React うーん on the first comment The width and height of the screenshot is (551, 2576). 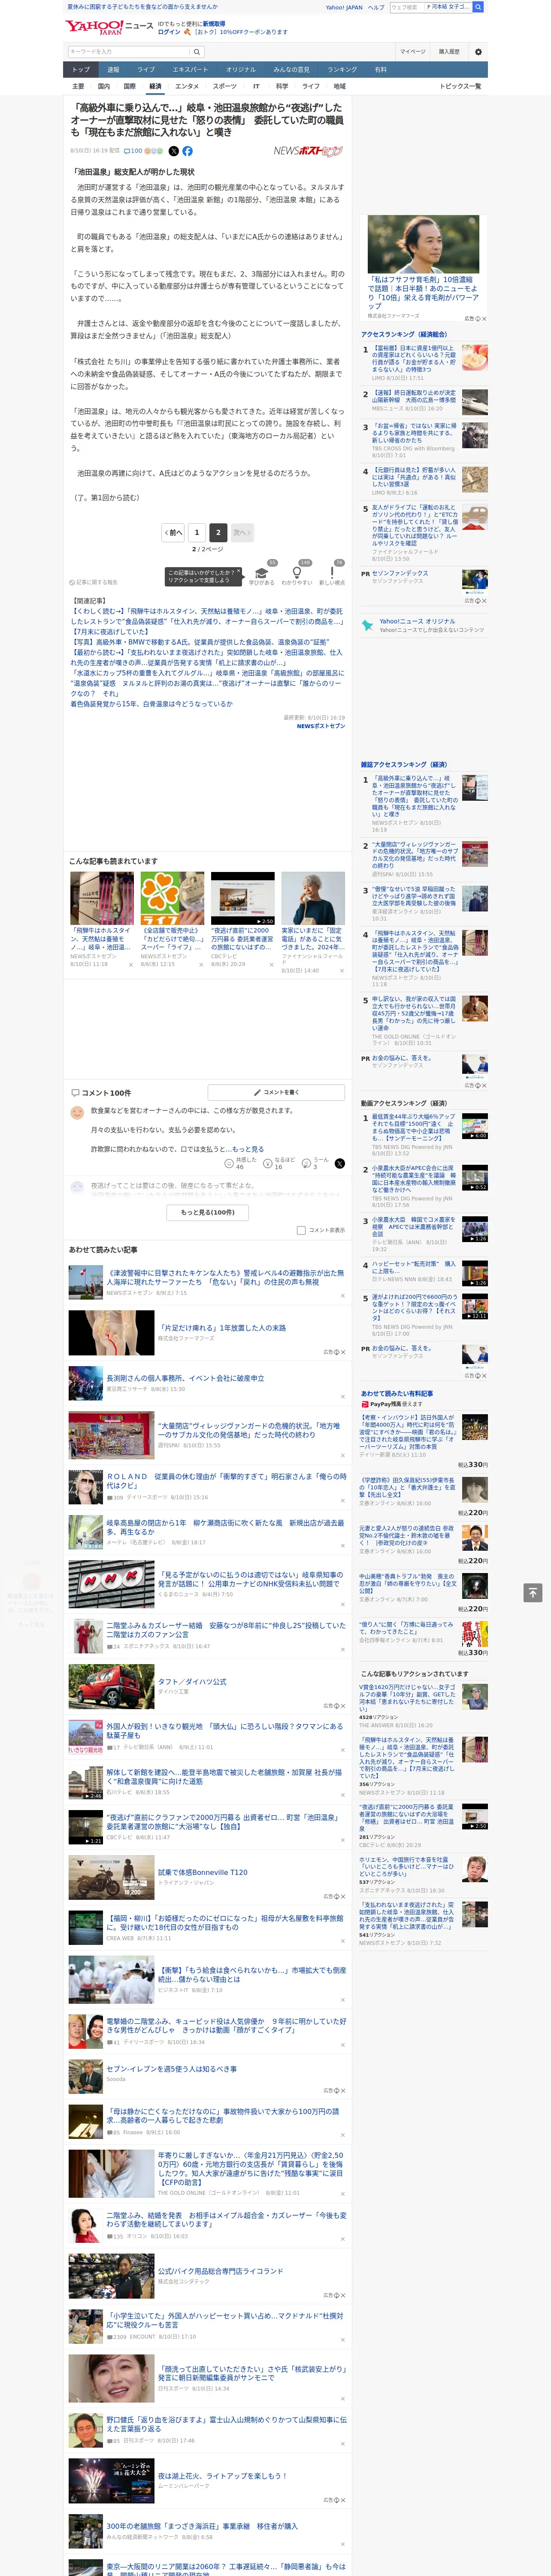click(314, 1164)
